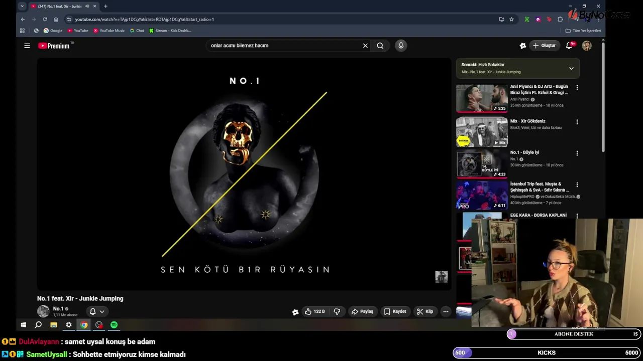Clear the search box text
The height and width of the screenshot is (361, 643).
point(365,46)
